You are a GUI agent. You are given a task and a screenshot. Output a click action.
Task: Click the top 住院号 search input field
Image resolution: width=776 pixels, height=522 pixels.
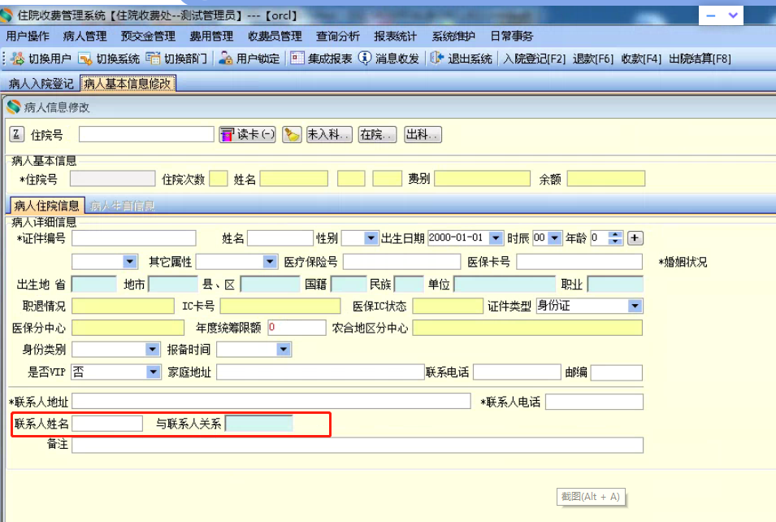[x=146, y=134]
